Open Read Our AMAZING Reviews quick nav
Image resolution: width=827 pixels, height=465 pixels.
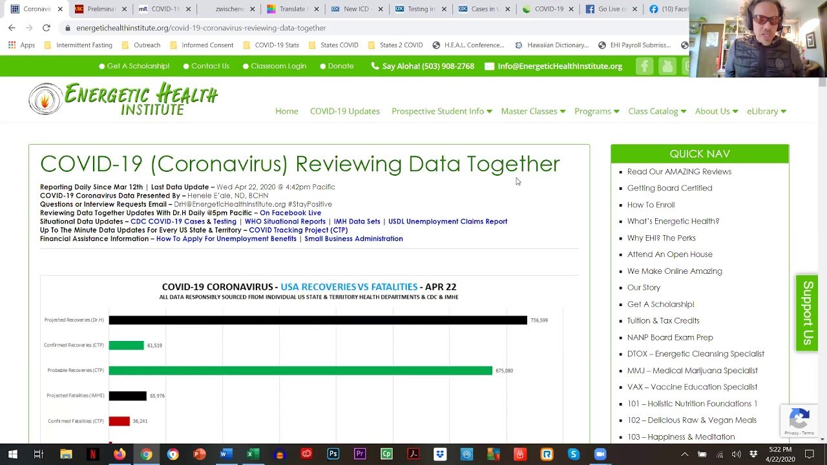(x=679, y=171)
